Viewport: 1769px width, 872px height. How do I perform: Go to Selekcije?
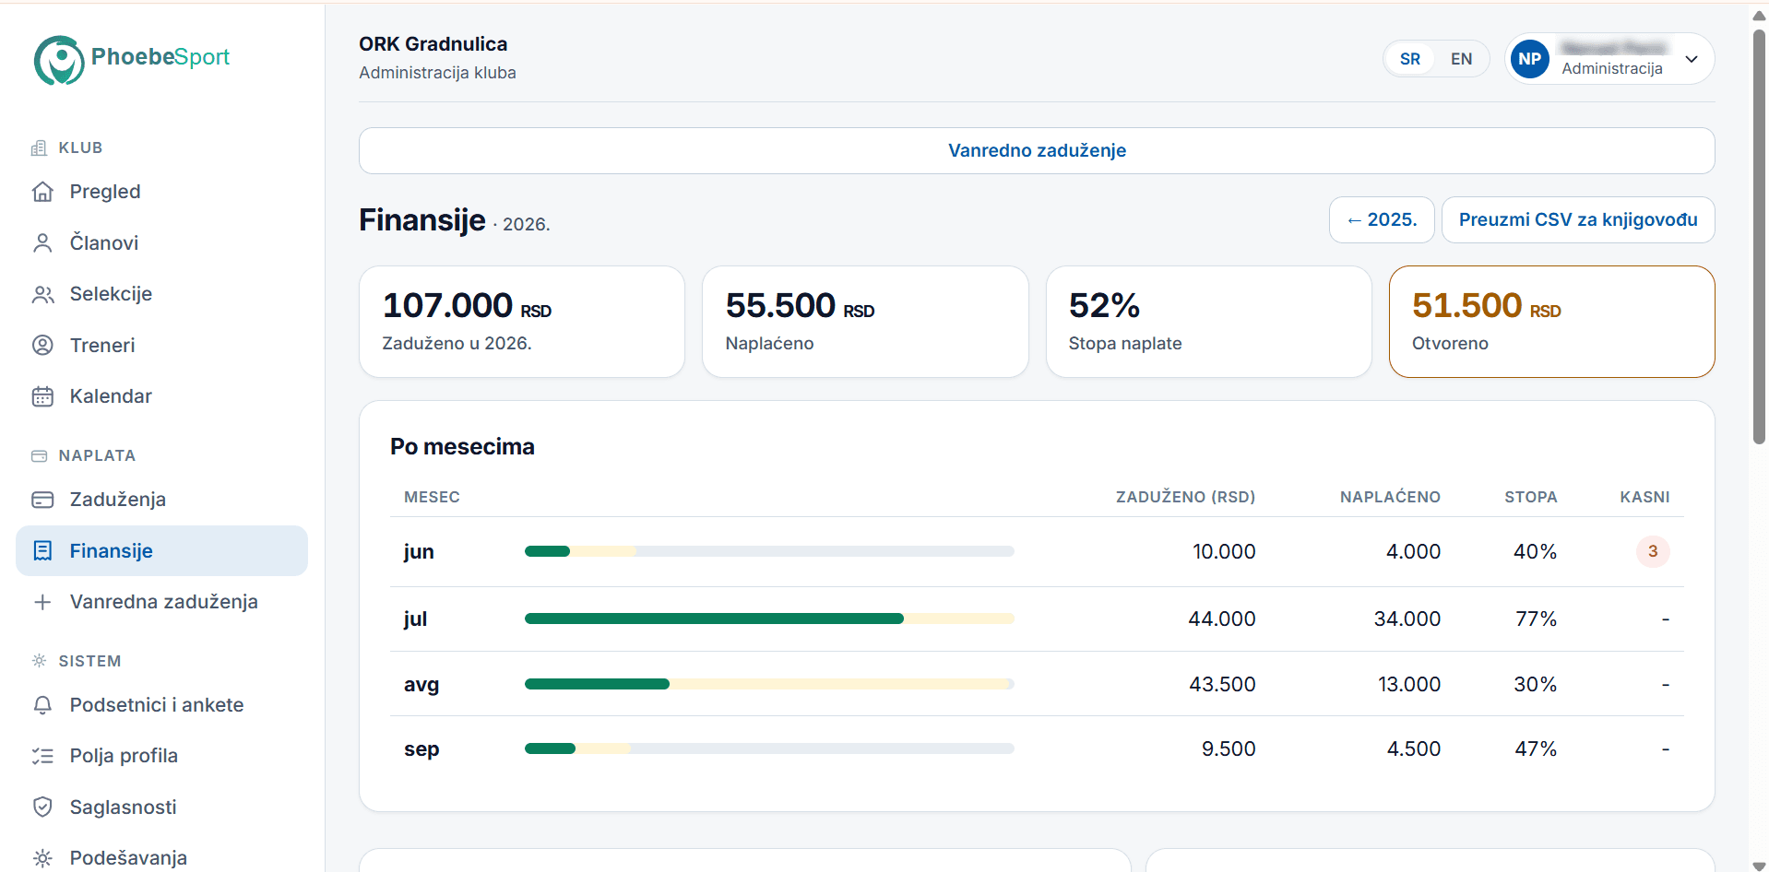(x=161, y=294)
